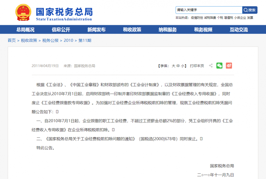266x179 pixels.
Task: Click the share icon beside 打印本页
Action: (x=211, y=66)
